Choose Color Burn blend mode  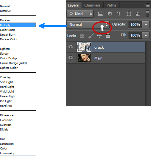pos(7,30)
